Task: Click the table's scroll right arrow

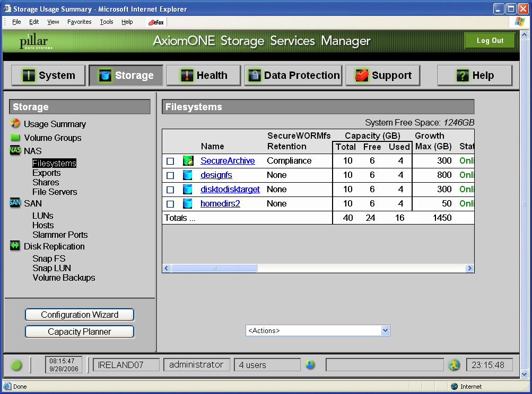Action: tap(469, 268)
